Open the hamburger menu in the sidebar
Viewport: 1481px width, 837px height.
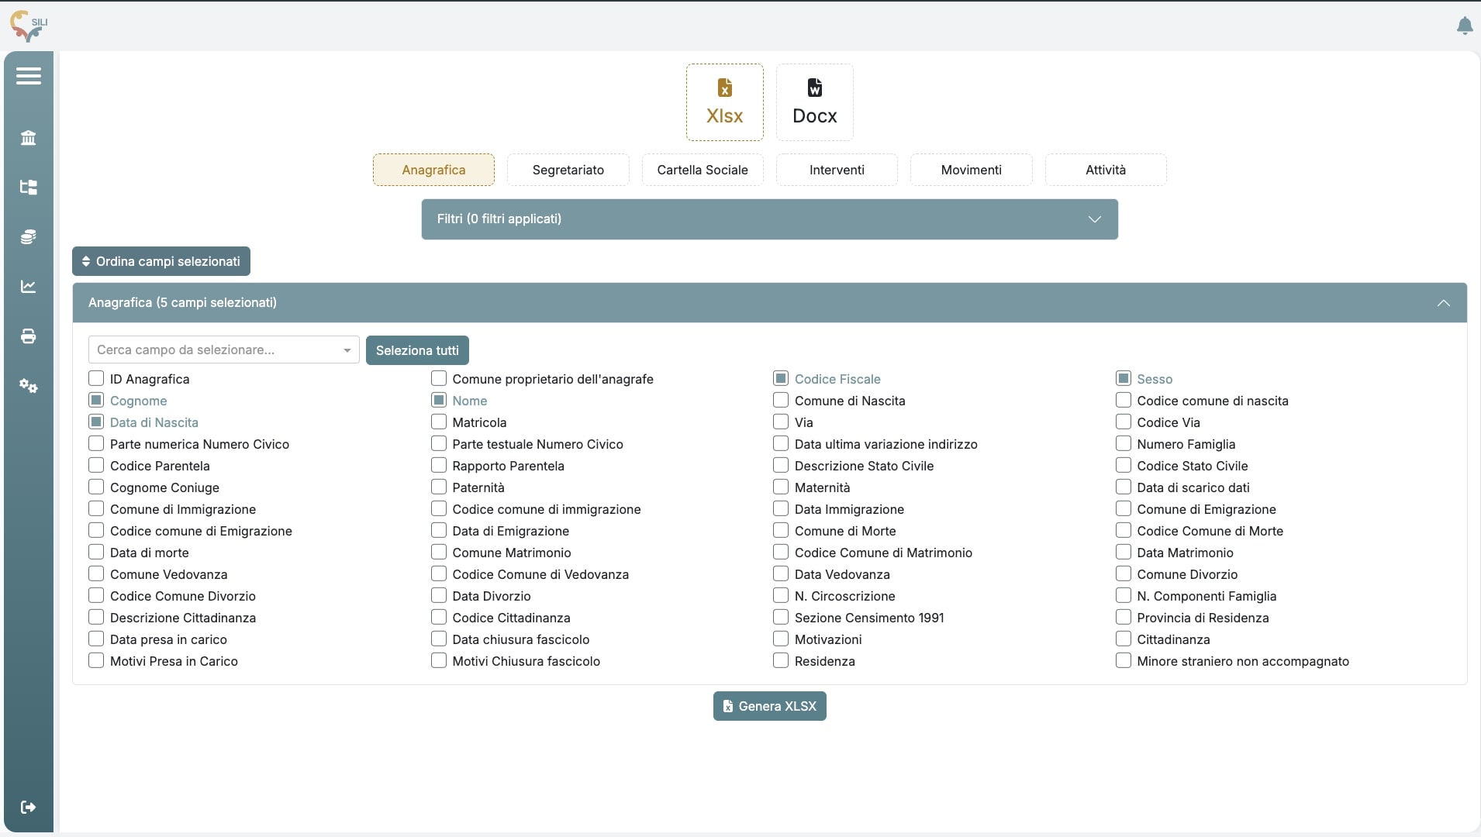[x=29, y=76]
